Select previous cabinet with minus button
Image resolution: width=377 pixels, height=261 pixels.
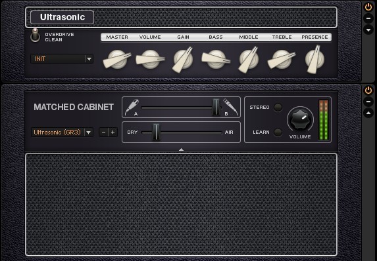tap(104, 132)
